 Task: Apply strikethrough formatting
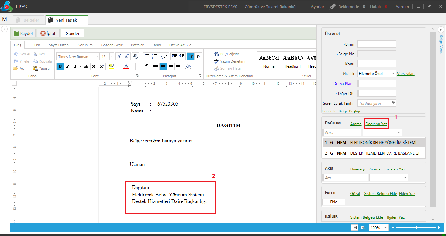coord(87,66)
